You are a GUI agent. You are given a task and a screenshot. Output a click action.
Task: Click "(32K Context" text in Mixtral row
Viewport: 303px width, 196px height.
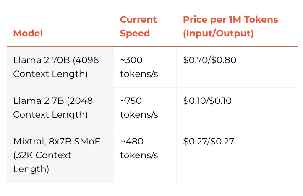pyautogui.click(x=42, y=155)
